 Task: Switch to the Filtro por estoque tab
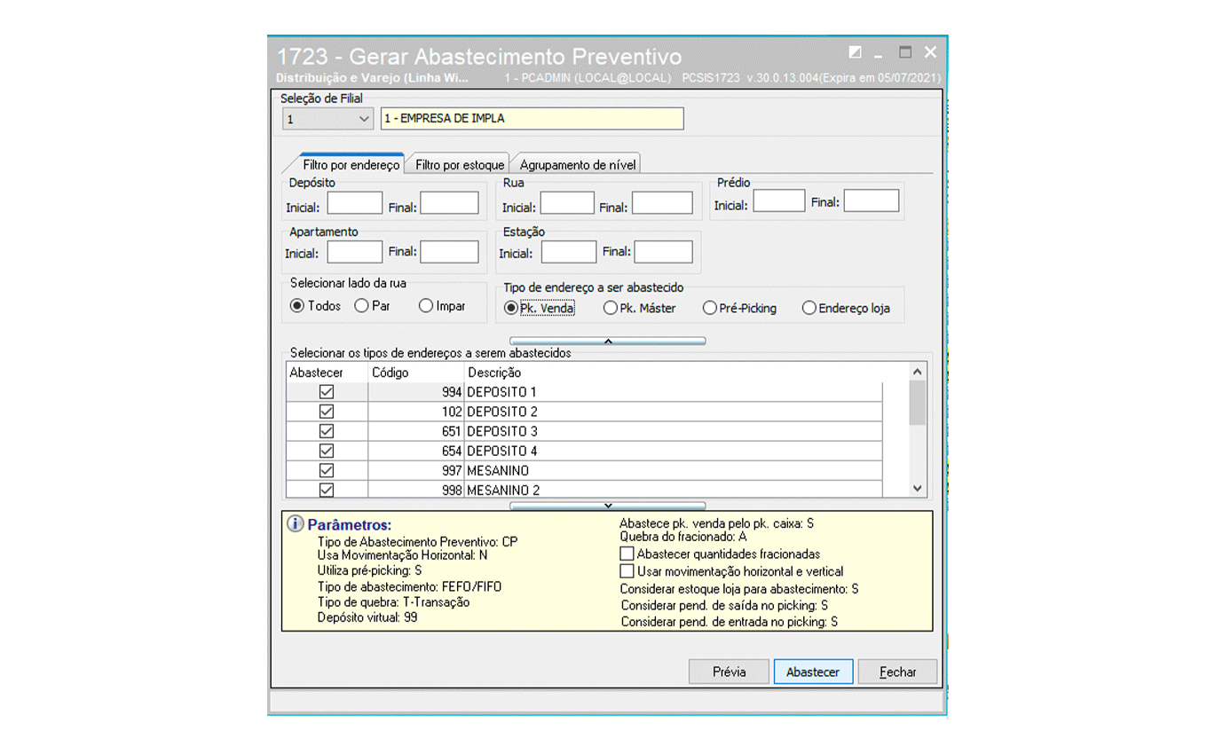[x=459, y=165]
